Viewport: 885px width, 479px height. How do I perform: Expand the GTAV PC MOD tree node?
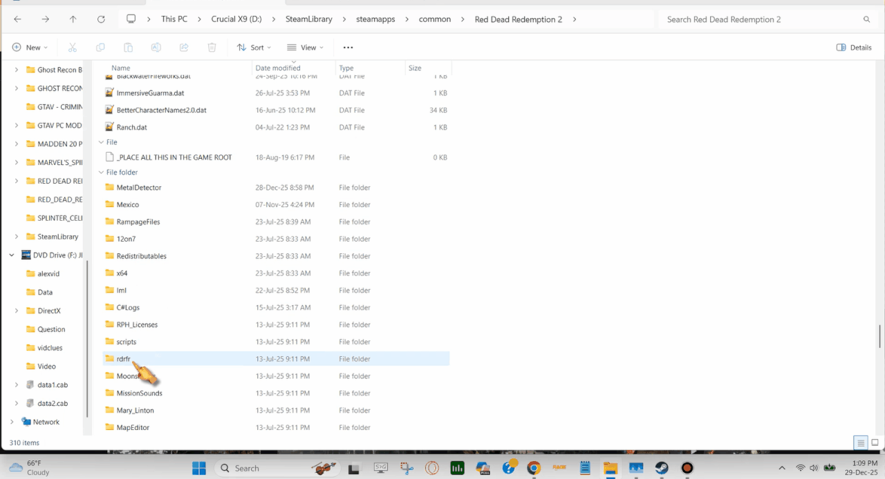coord(17,126)
